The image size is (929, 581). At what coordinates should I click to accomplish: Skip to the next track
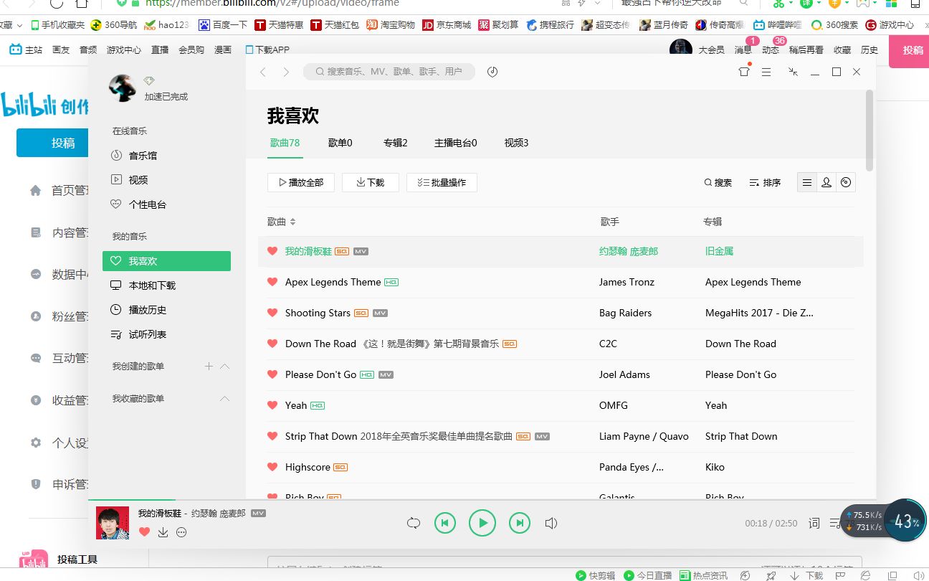520,524
